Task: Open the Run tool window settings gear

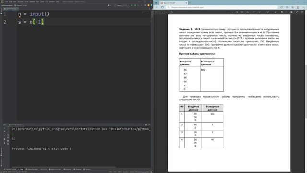Action: click(146, 125)
